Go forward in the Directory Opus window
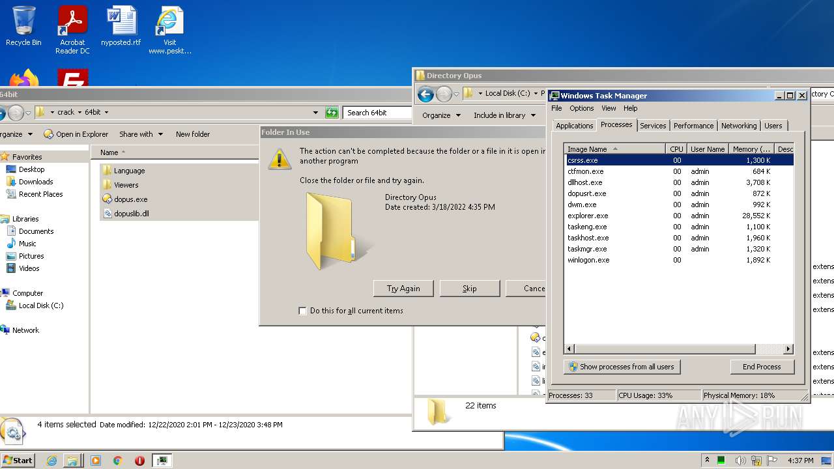This screenshot has width=834, height=469. coord(444,94)
